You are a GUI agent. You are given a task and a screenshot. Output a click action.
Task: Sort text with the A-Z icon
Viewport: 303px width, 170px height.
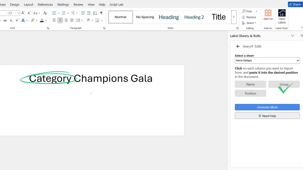(95, 13)
